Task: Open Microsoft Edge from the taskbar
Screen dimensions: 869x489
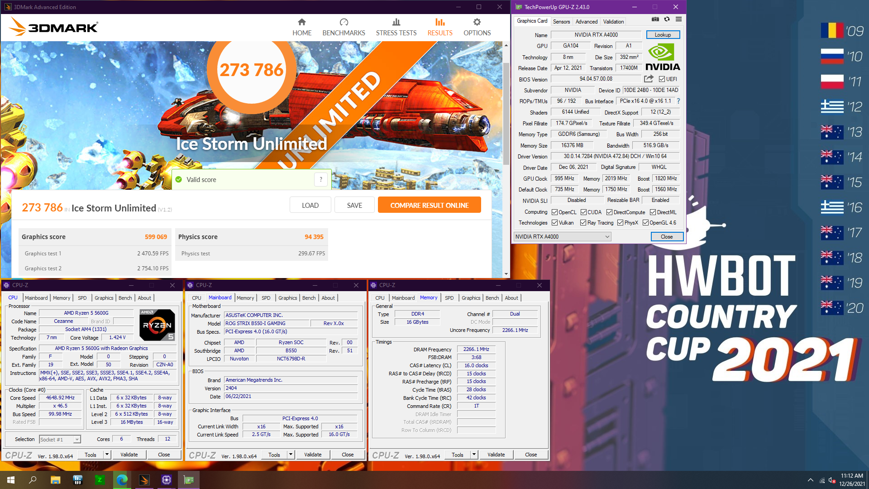Action: [x=122, y=480]
